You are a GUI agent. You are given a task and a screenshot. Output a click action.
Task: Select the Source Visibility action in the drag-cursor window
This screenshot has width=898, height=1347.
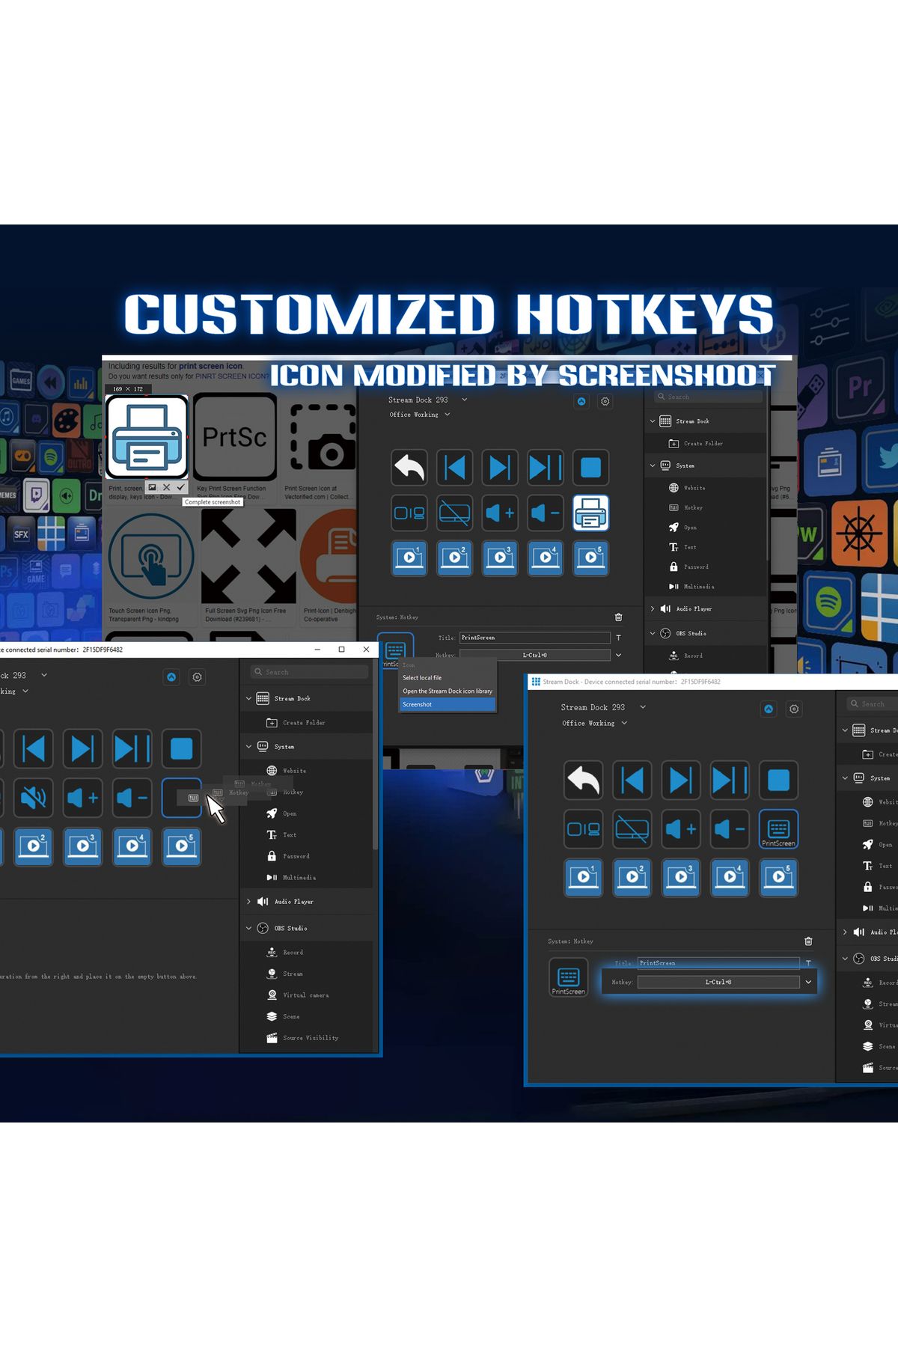click(302, 1038)
